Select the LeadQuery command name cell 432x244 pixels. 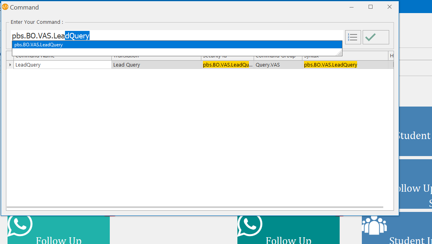tap(63, 65)
